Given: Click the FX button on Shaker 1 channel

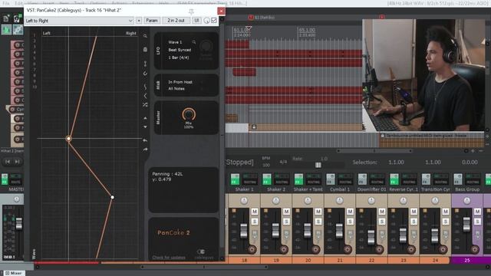Looking at the screenshot, I should [x=235, y=179].
